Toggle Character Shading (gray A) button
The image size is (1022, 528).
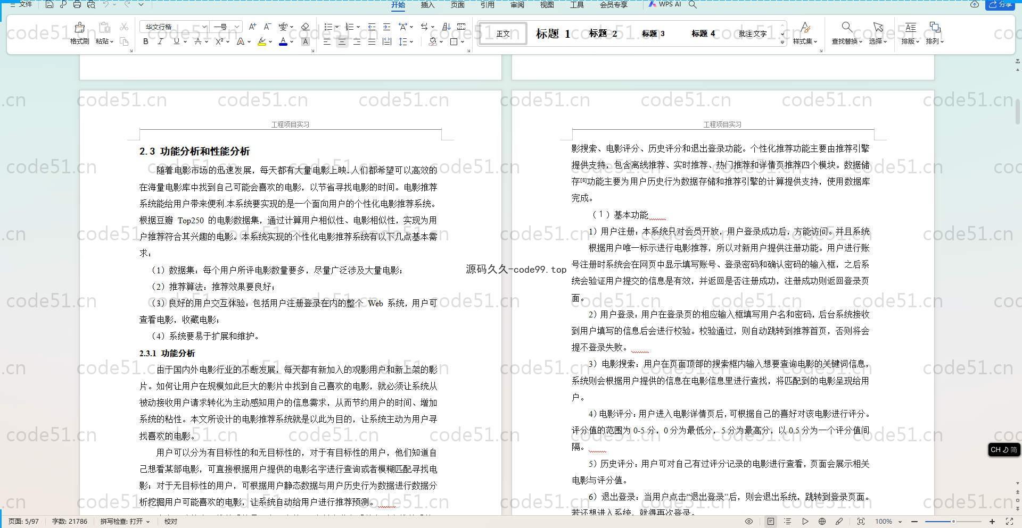(305, 41)
